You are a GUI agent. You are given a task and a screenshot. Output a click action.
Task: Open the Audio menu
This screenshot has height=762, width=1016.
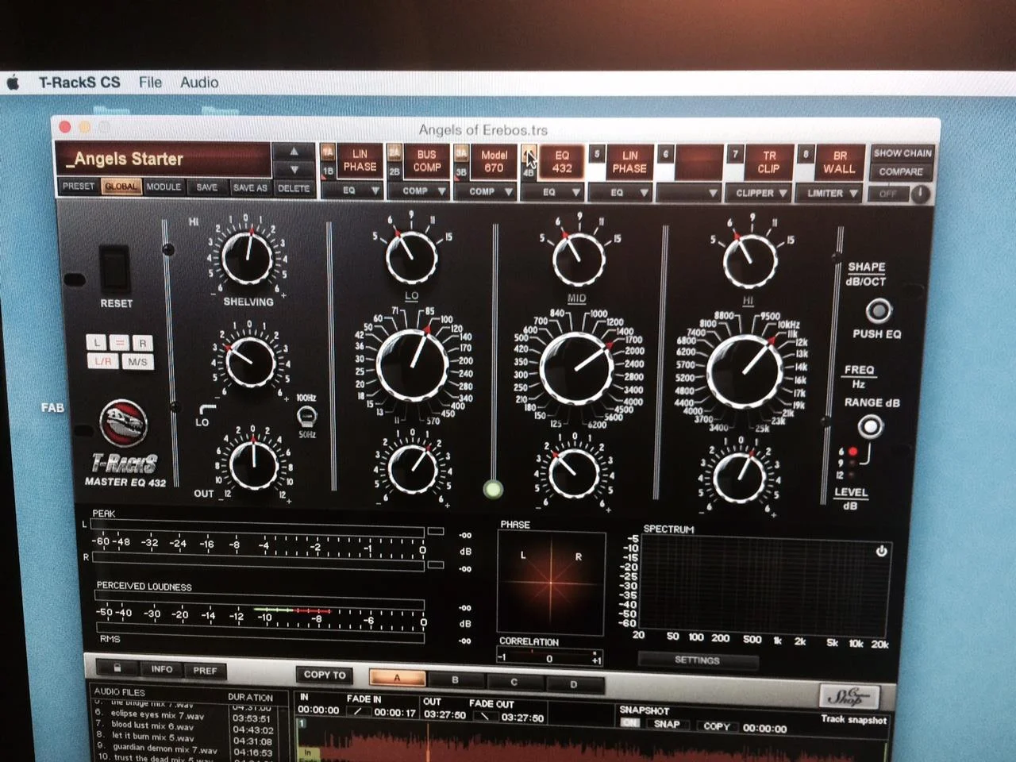199,83
